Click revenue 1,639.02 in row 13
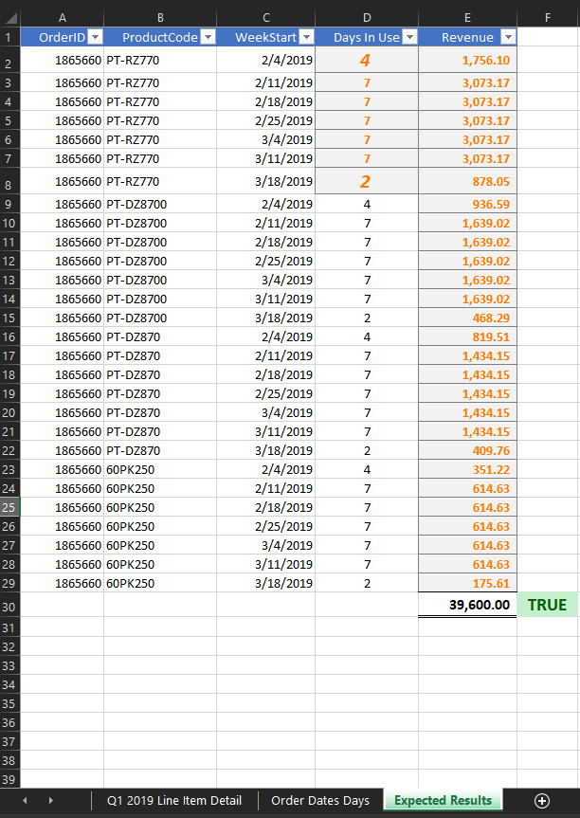580x818 pixels. 467,281
